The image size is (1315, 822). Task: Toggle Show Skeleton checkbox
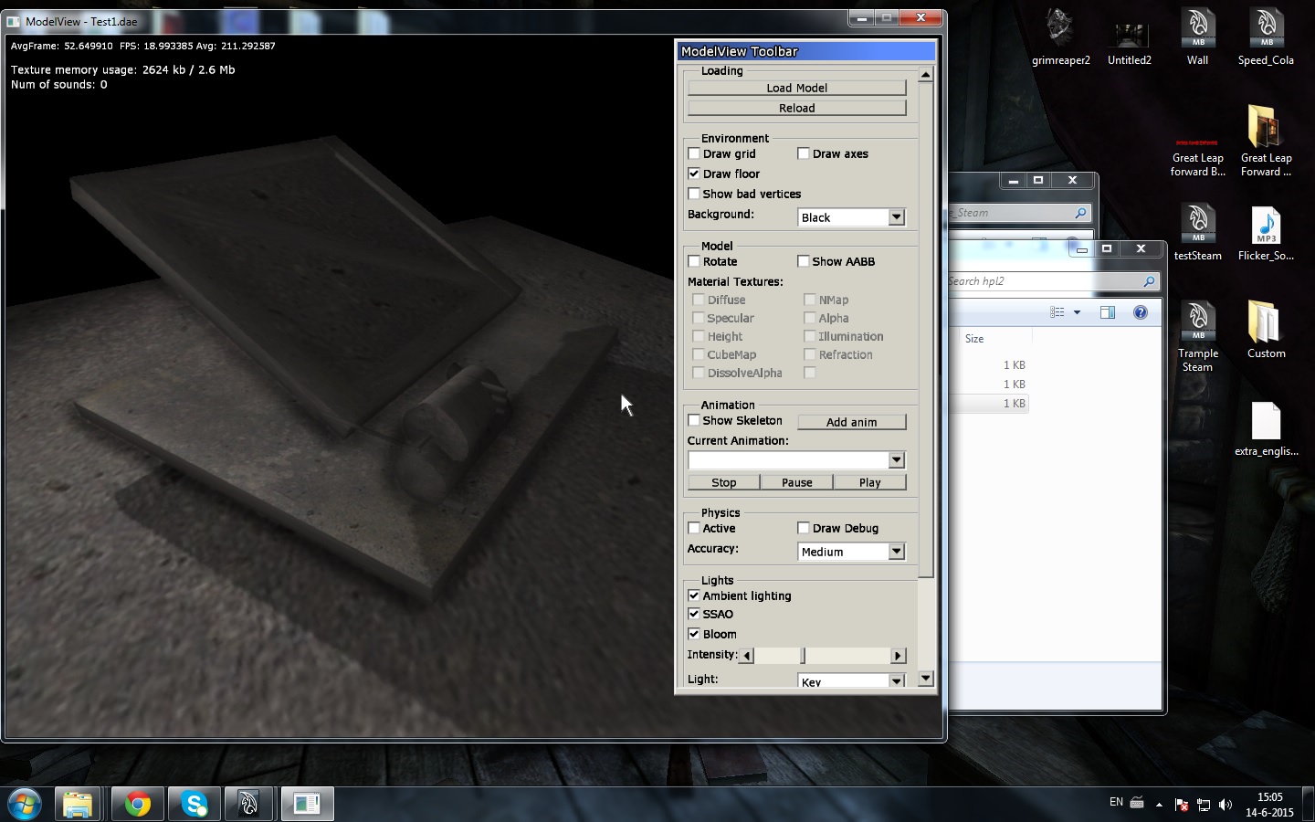694,420
